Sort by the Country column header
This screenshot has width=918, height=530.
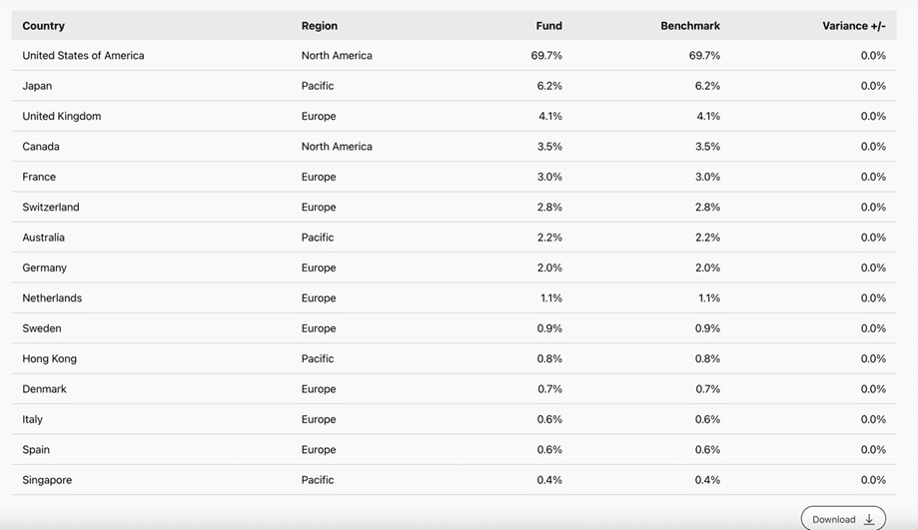click(x=43, y=26)
